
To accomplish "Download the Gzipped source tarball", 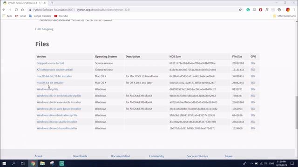I will click(x=50, y=63).
